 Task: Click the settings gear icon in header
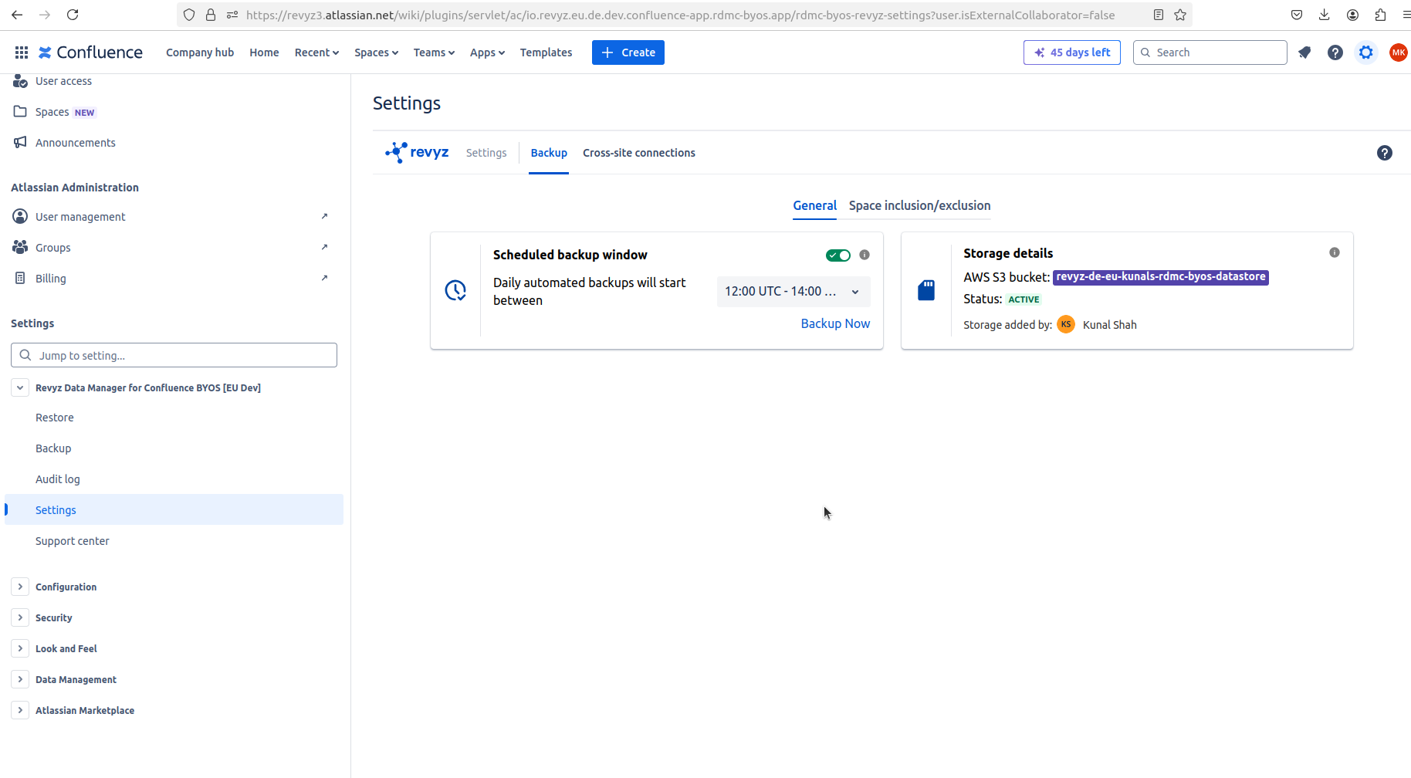coord(1366,52)
